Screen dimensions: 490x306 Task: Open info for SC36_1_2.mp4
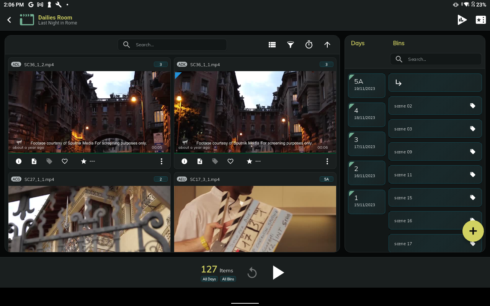pos(18,161)
